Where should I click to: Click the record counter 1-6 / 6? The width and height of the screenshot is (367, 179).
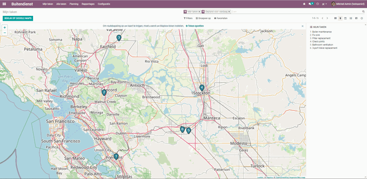(315, 18)
